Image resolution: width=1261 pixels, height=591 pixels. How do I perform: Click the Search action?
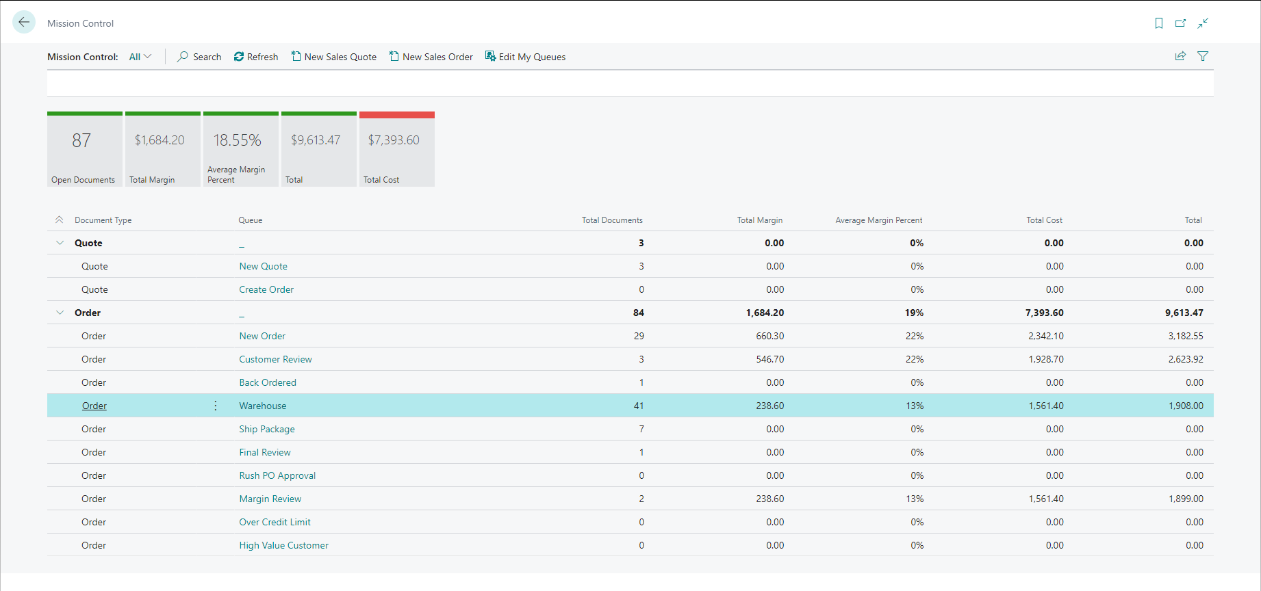[x=199, y=57]
